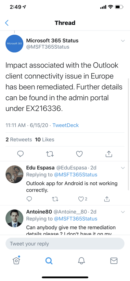
Task: Open the Messages envelope tab
Action: [x=114, y=261]
